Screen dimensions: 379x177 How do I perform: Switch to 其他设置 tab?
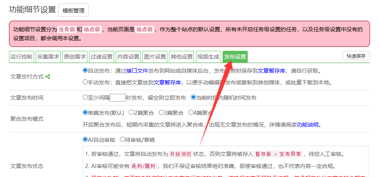pos(181,57)
